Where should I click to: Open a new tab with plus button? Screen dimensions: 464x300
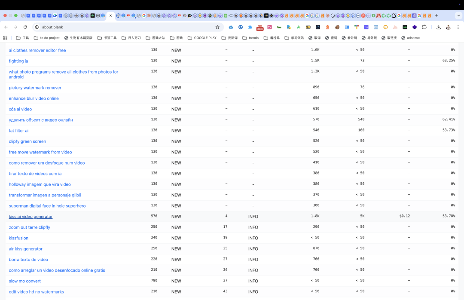437,15
